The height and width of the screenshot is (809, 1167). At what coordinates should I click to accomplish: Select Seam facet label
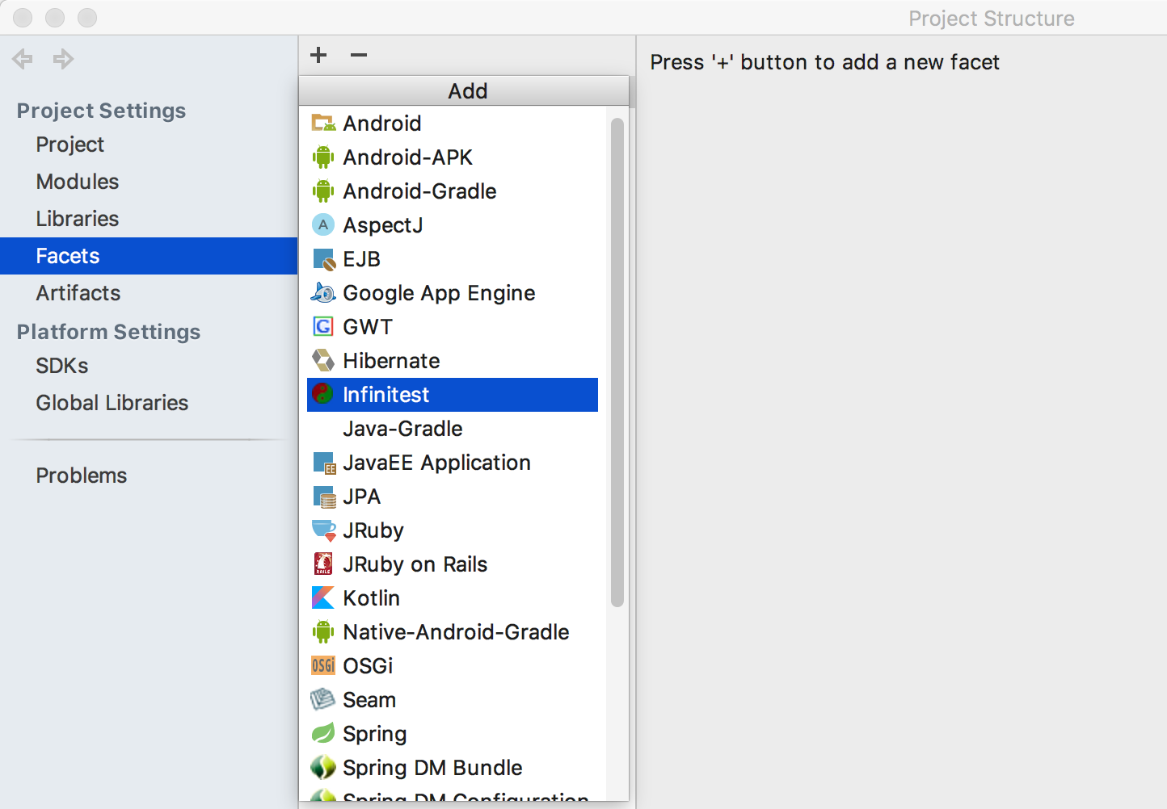pyautogui.click(x=370, y=700)
